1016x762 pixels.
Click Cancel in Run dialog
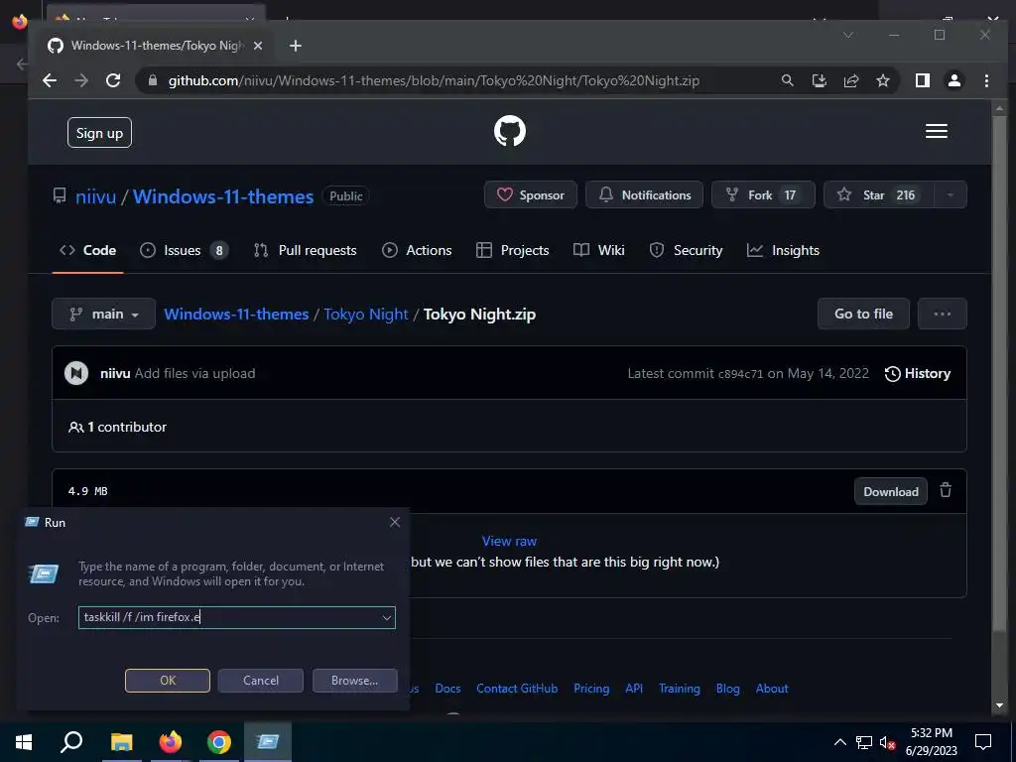pos(261,681)
